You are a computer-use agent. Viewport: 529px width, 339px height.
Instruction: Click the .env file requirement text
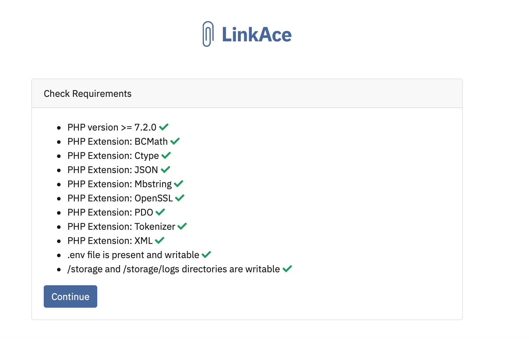pos(133,255)
